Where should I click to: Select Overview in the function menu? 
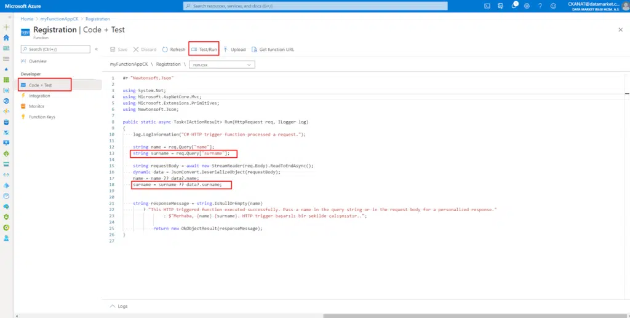38,61
